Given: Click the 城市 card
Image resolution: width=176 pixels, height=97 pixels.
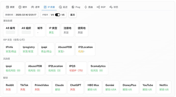Looking at the screenshot, I should coord(40,30).
